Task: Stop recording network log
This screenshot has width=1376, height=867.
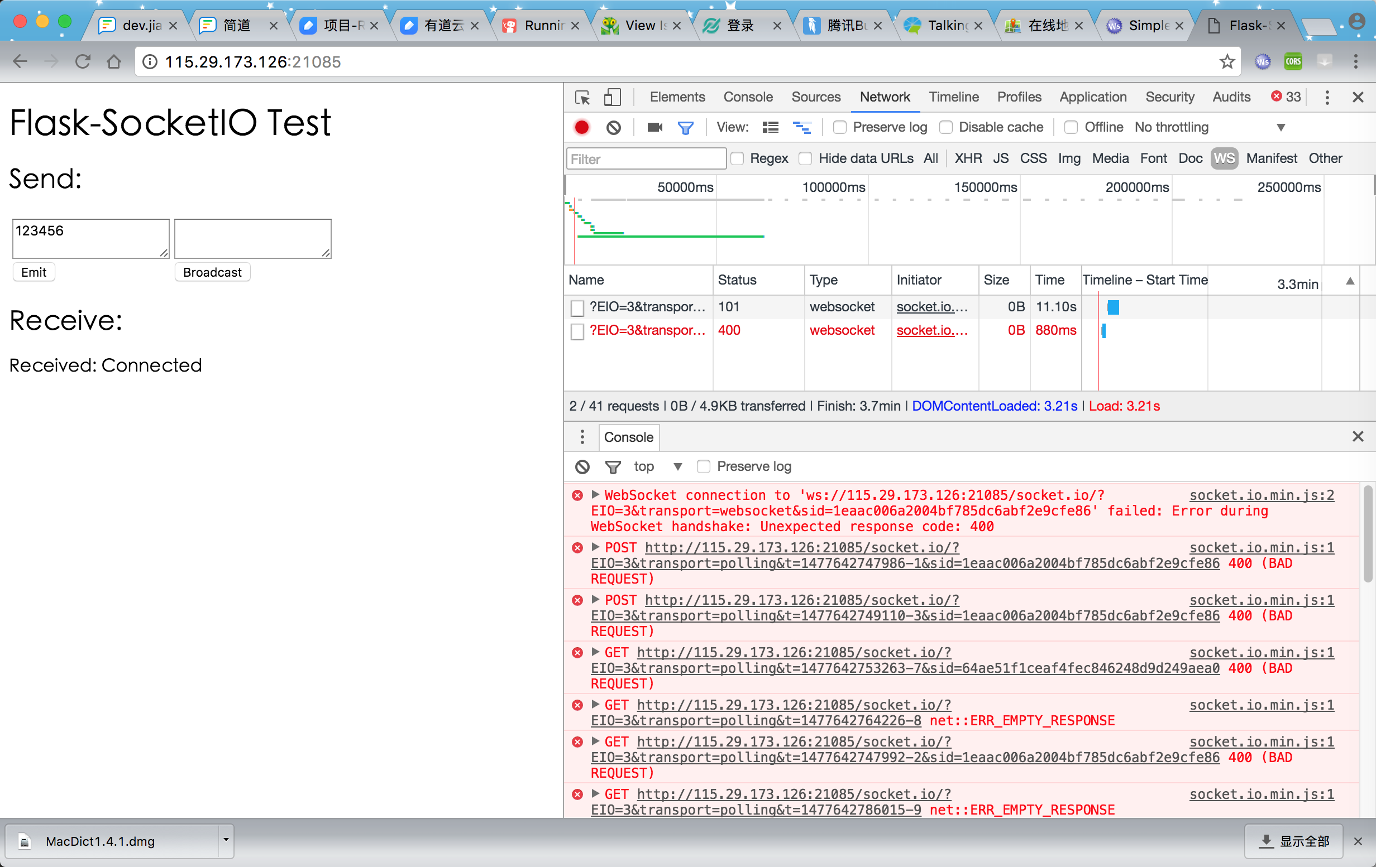Action: (582, 127)
